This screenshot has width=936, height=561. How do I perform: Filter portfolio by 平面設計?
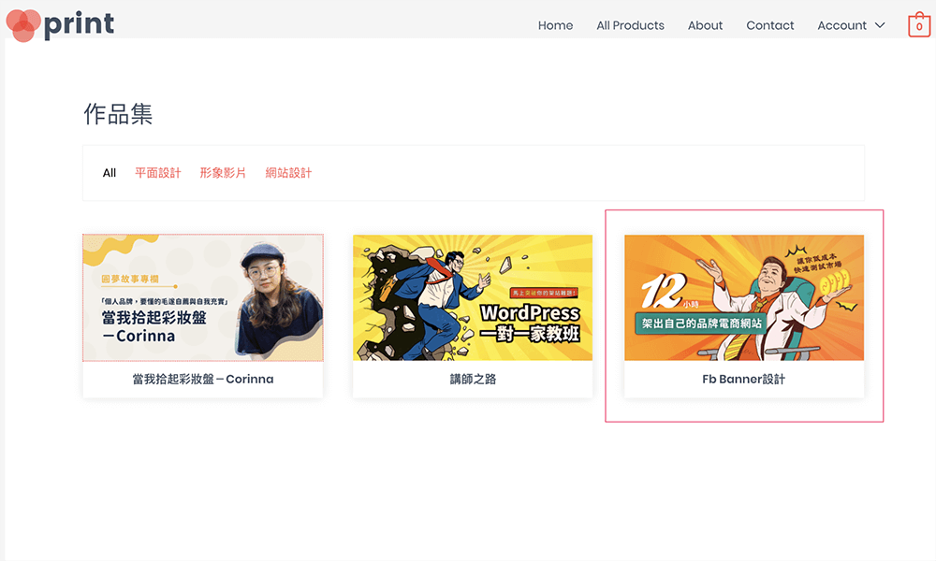pos(157,173)
